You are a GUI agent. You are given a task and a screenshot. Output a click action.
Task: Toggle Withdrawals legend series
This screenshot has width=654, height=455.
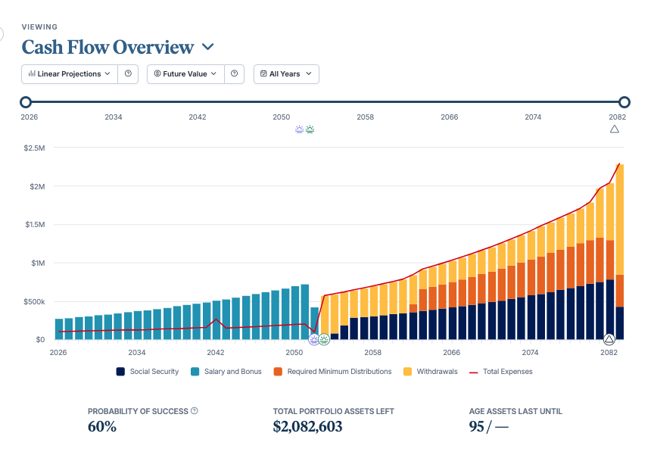pos(431,372)
